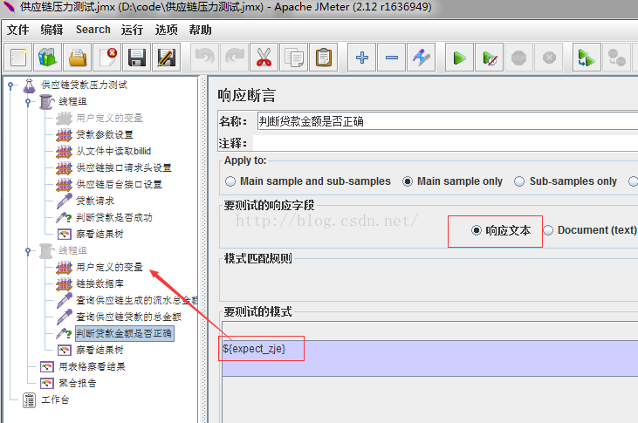Select 察看结果树 under second 线程组
The image size is (638, 423).
[99, 351]
